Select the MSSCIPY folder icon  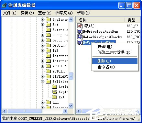[48, 66]
